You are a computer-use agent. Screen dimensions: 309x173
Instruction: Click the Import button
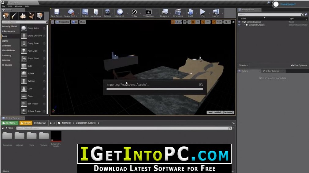(x=26, y=123)
